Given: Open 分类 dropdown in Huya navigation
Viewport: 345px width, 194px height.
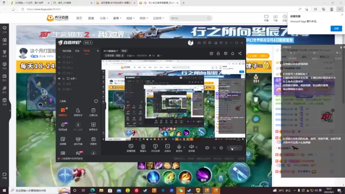Looking at the screenshot, I should click(x=104, y=18).
